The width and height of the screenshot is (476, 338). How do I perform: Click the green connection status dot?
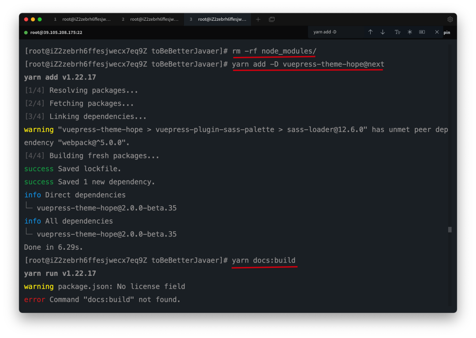[x=26, y=33]
